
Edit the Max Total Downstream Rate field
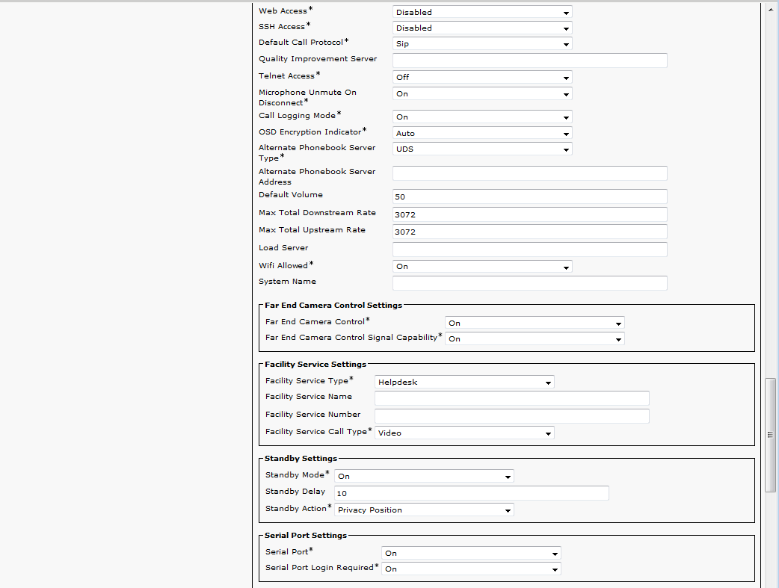(x=529, y=214)
